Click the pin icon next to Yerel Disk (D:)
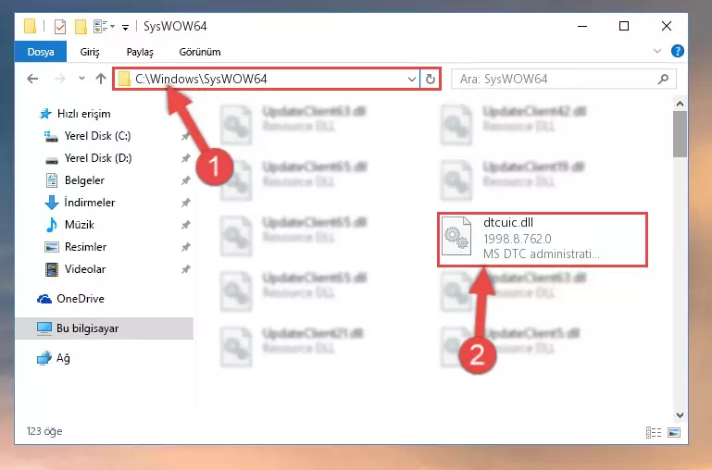The width and height of the screenshot is (712, 470). [x=185, y=158]
